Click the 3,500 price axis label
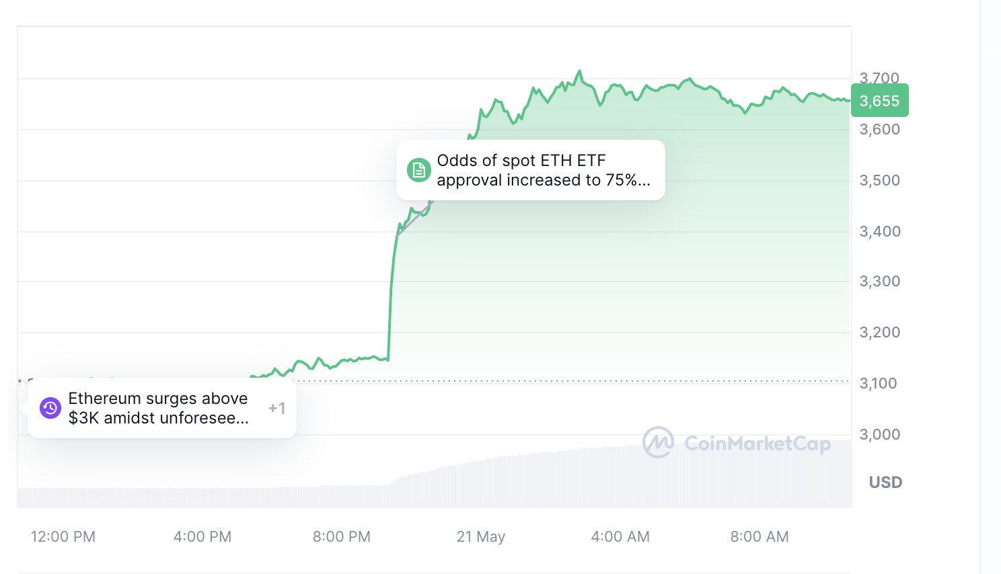This screenshot has height=574, width=1001. [x=880, y=180]
